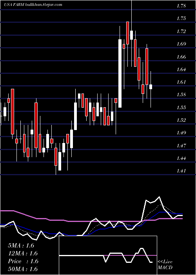Click the 'USA FARM bullkhan.tbrjar.com' chart title

[33, 5]
